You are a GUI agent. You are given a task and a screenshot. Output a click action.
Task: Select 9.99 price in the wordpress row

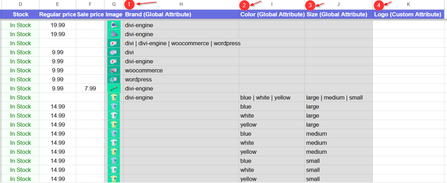tap(58, 79)
